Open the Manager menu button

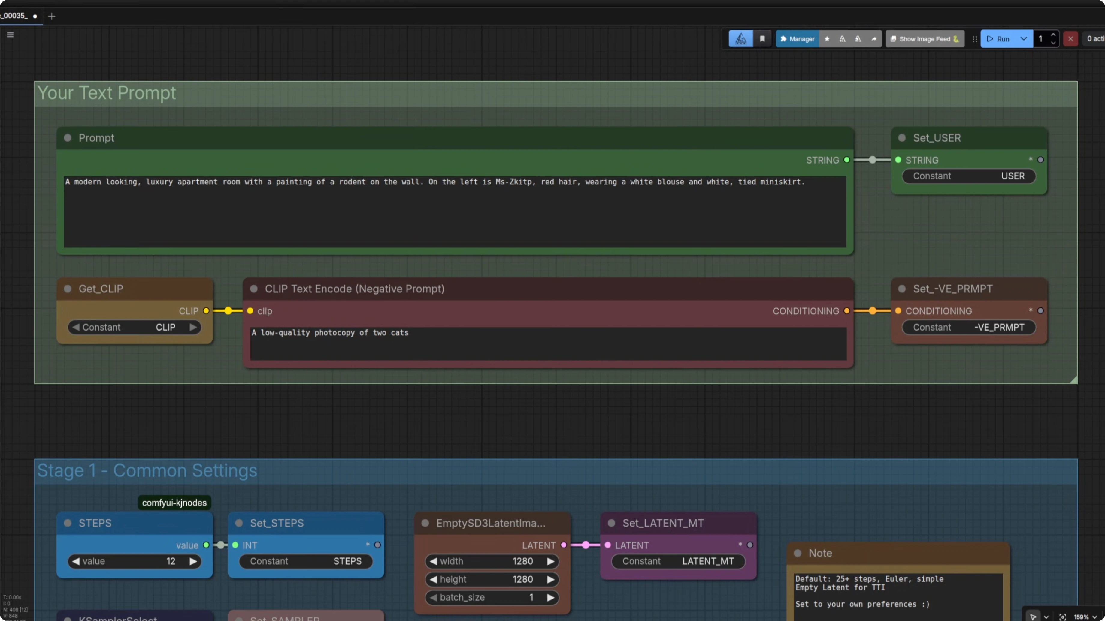coord(798,39)
